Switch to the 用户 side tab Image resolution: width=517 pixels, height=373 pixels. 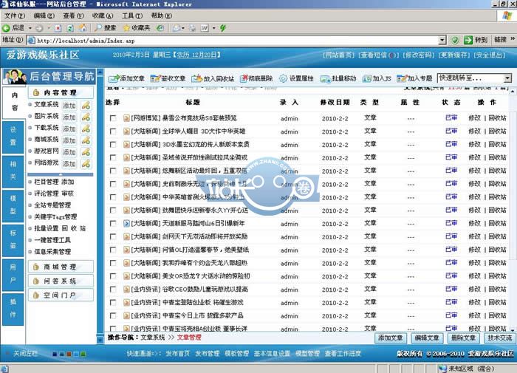click(13, 274)
